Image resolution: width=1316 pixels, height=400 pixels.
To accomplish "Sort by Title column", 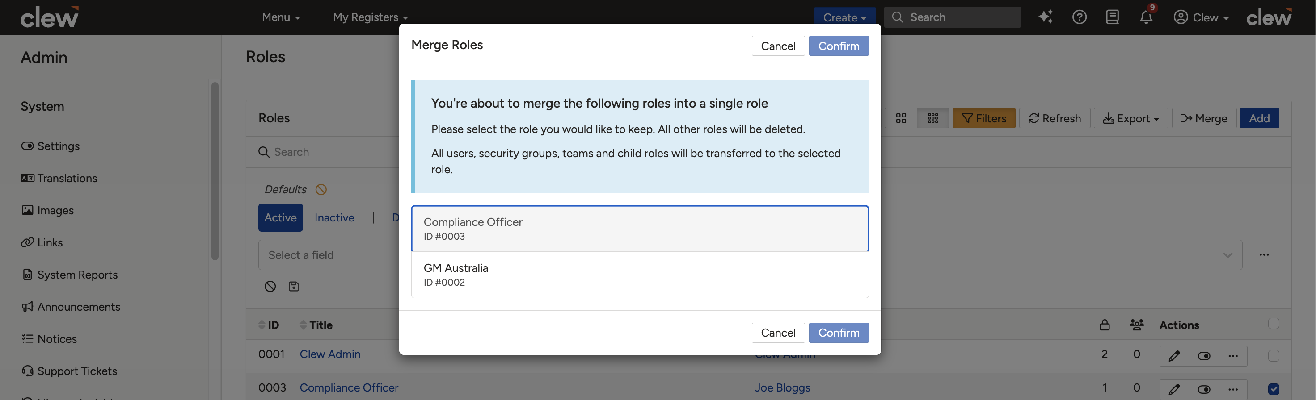I will [x=316, y=325].
